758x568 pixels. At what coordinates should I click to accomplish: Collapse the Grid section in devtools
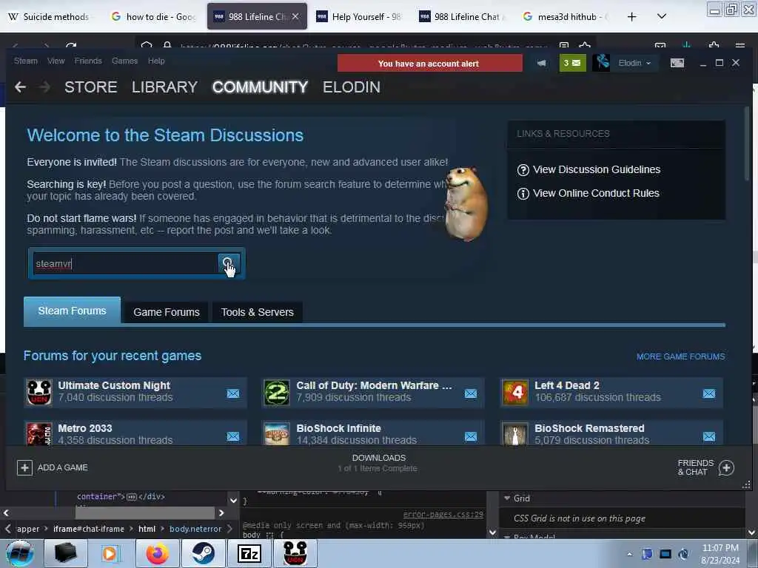point(507,498)
